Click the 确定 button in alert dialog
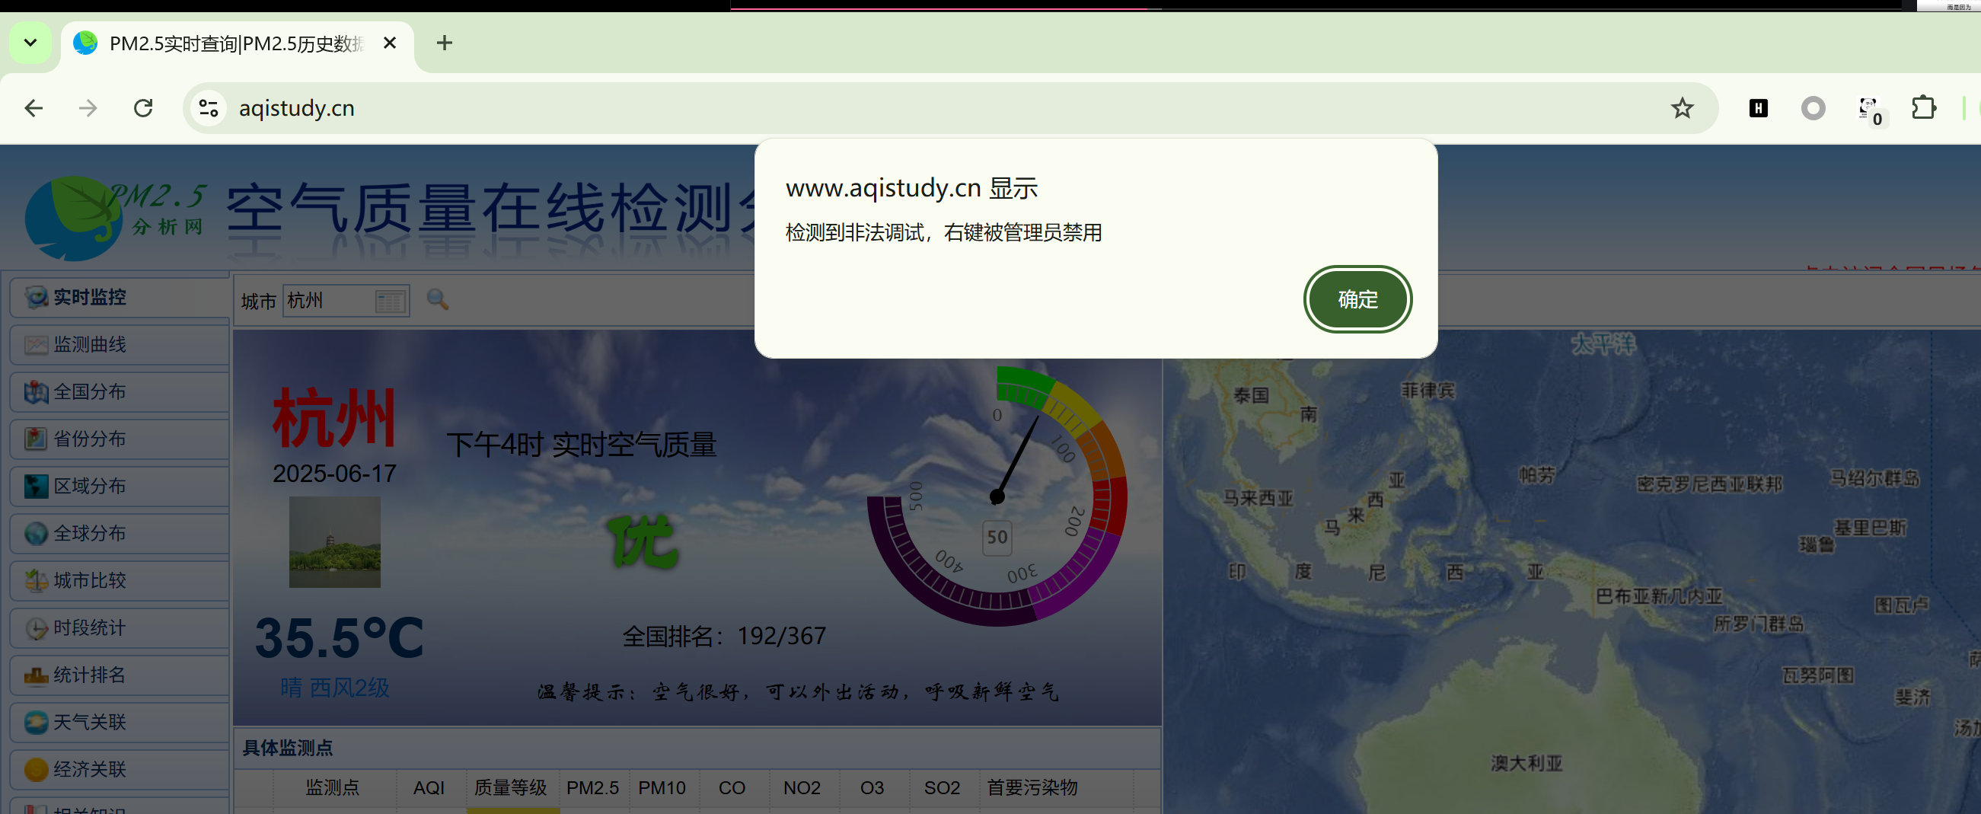 [x=1357, y=299]
